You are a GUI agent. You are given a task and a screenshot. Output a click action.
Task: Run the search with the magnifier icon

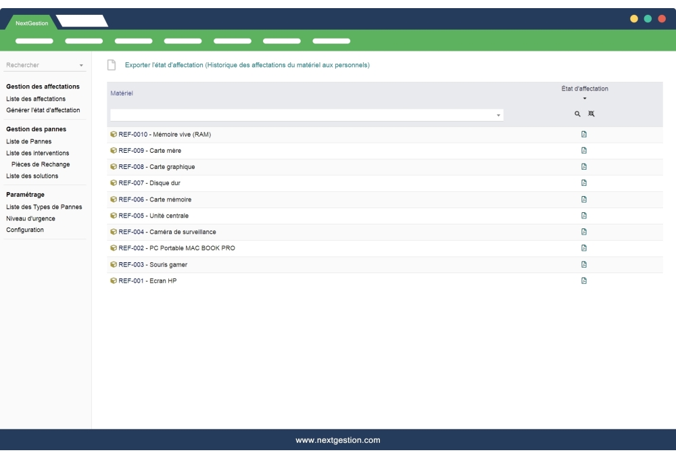click(577, 114)
